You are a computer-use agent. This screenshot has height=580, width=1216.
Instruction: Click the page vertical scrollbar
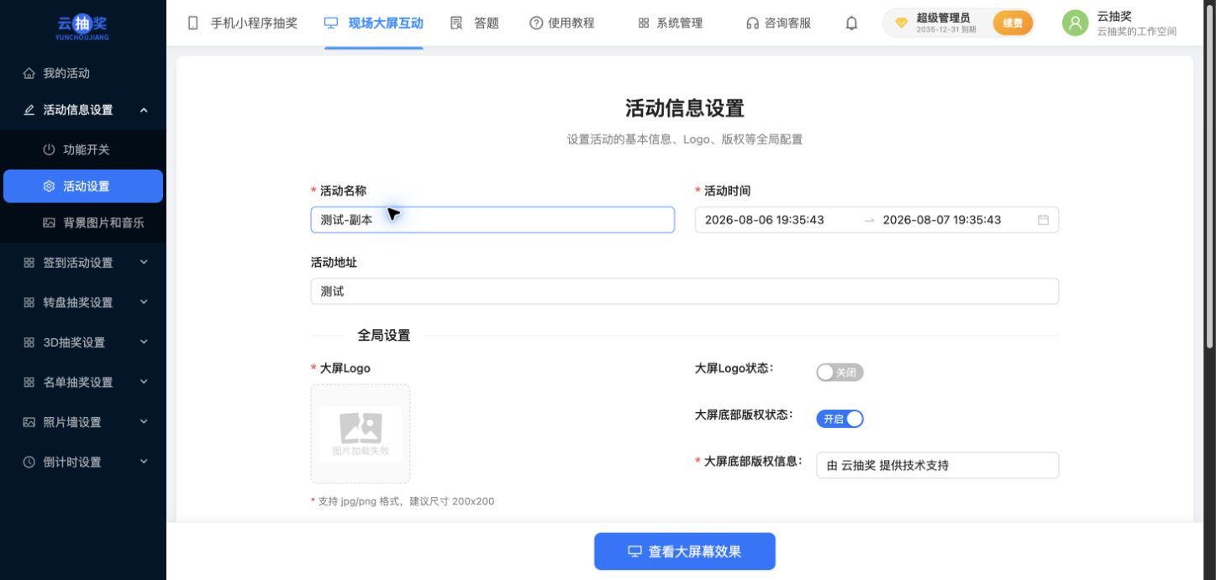(x=1210, y=176)
